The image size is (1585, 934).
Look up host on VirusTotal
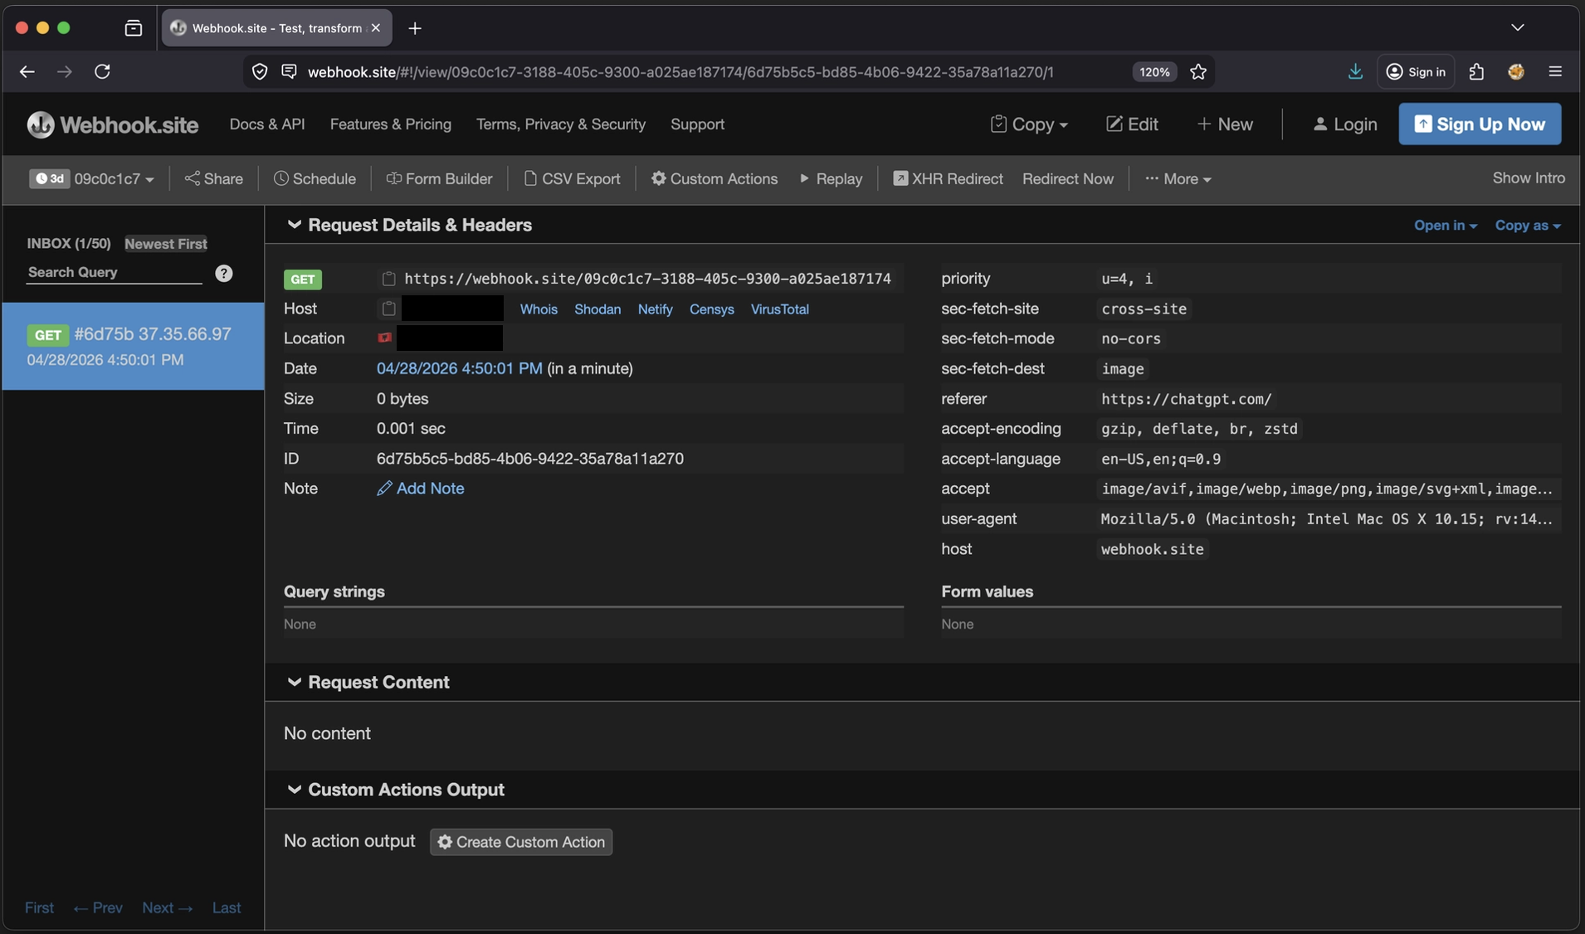coord(779,309)
